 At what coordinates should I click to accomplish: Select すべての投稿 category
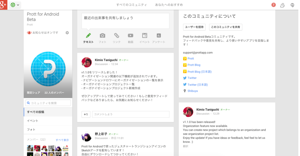(48, 112)
